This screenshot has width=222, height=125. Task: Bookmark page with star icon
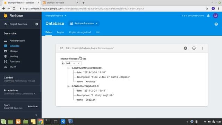[x=207, y=9]
